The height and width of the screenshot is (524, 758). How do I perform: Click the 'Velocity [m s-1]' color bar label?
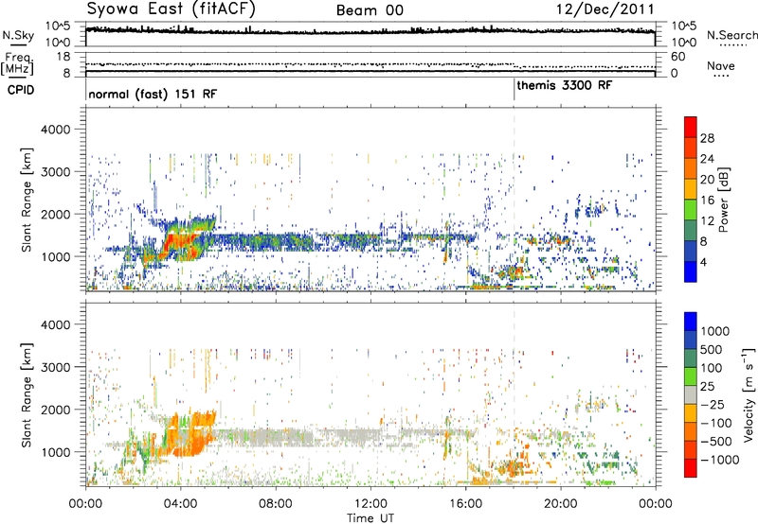pos(749,394)
